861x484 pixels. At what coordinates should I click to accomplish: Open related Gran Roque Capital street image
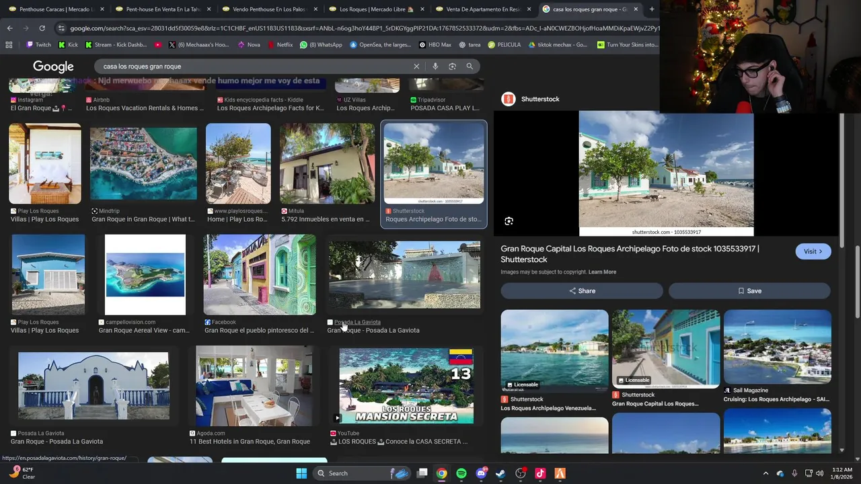[x=666, y=349]
